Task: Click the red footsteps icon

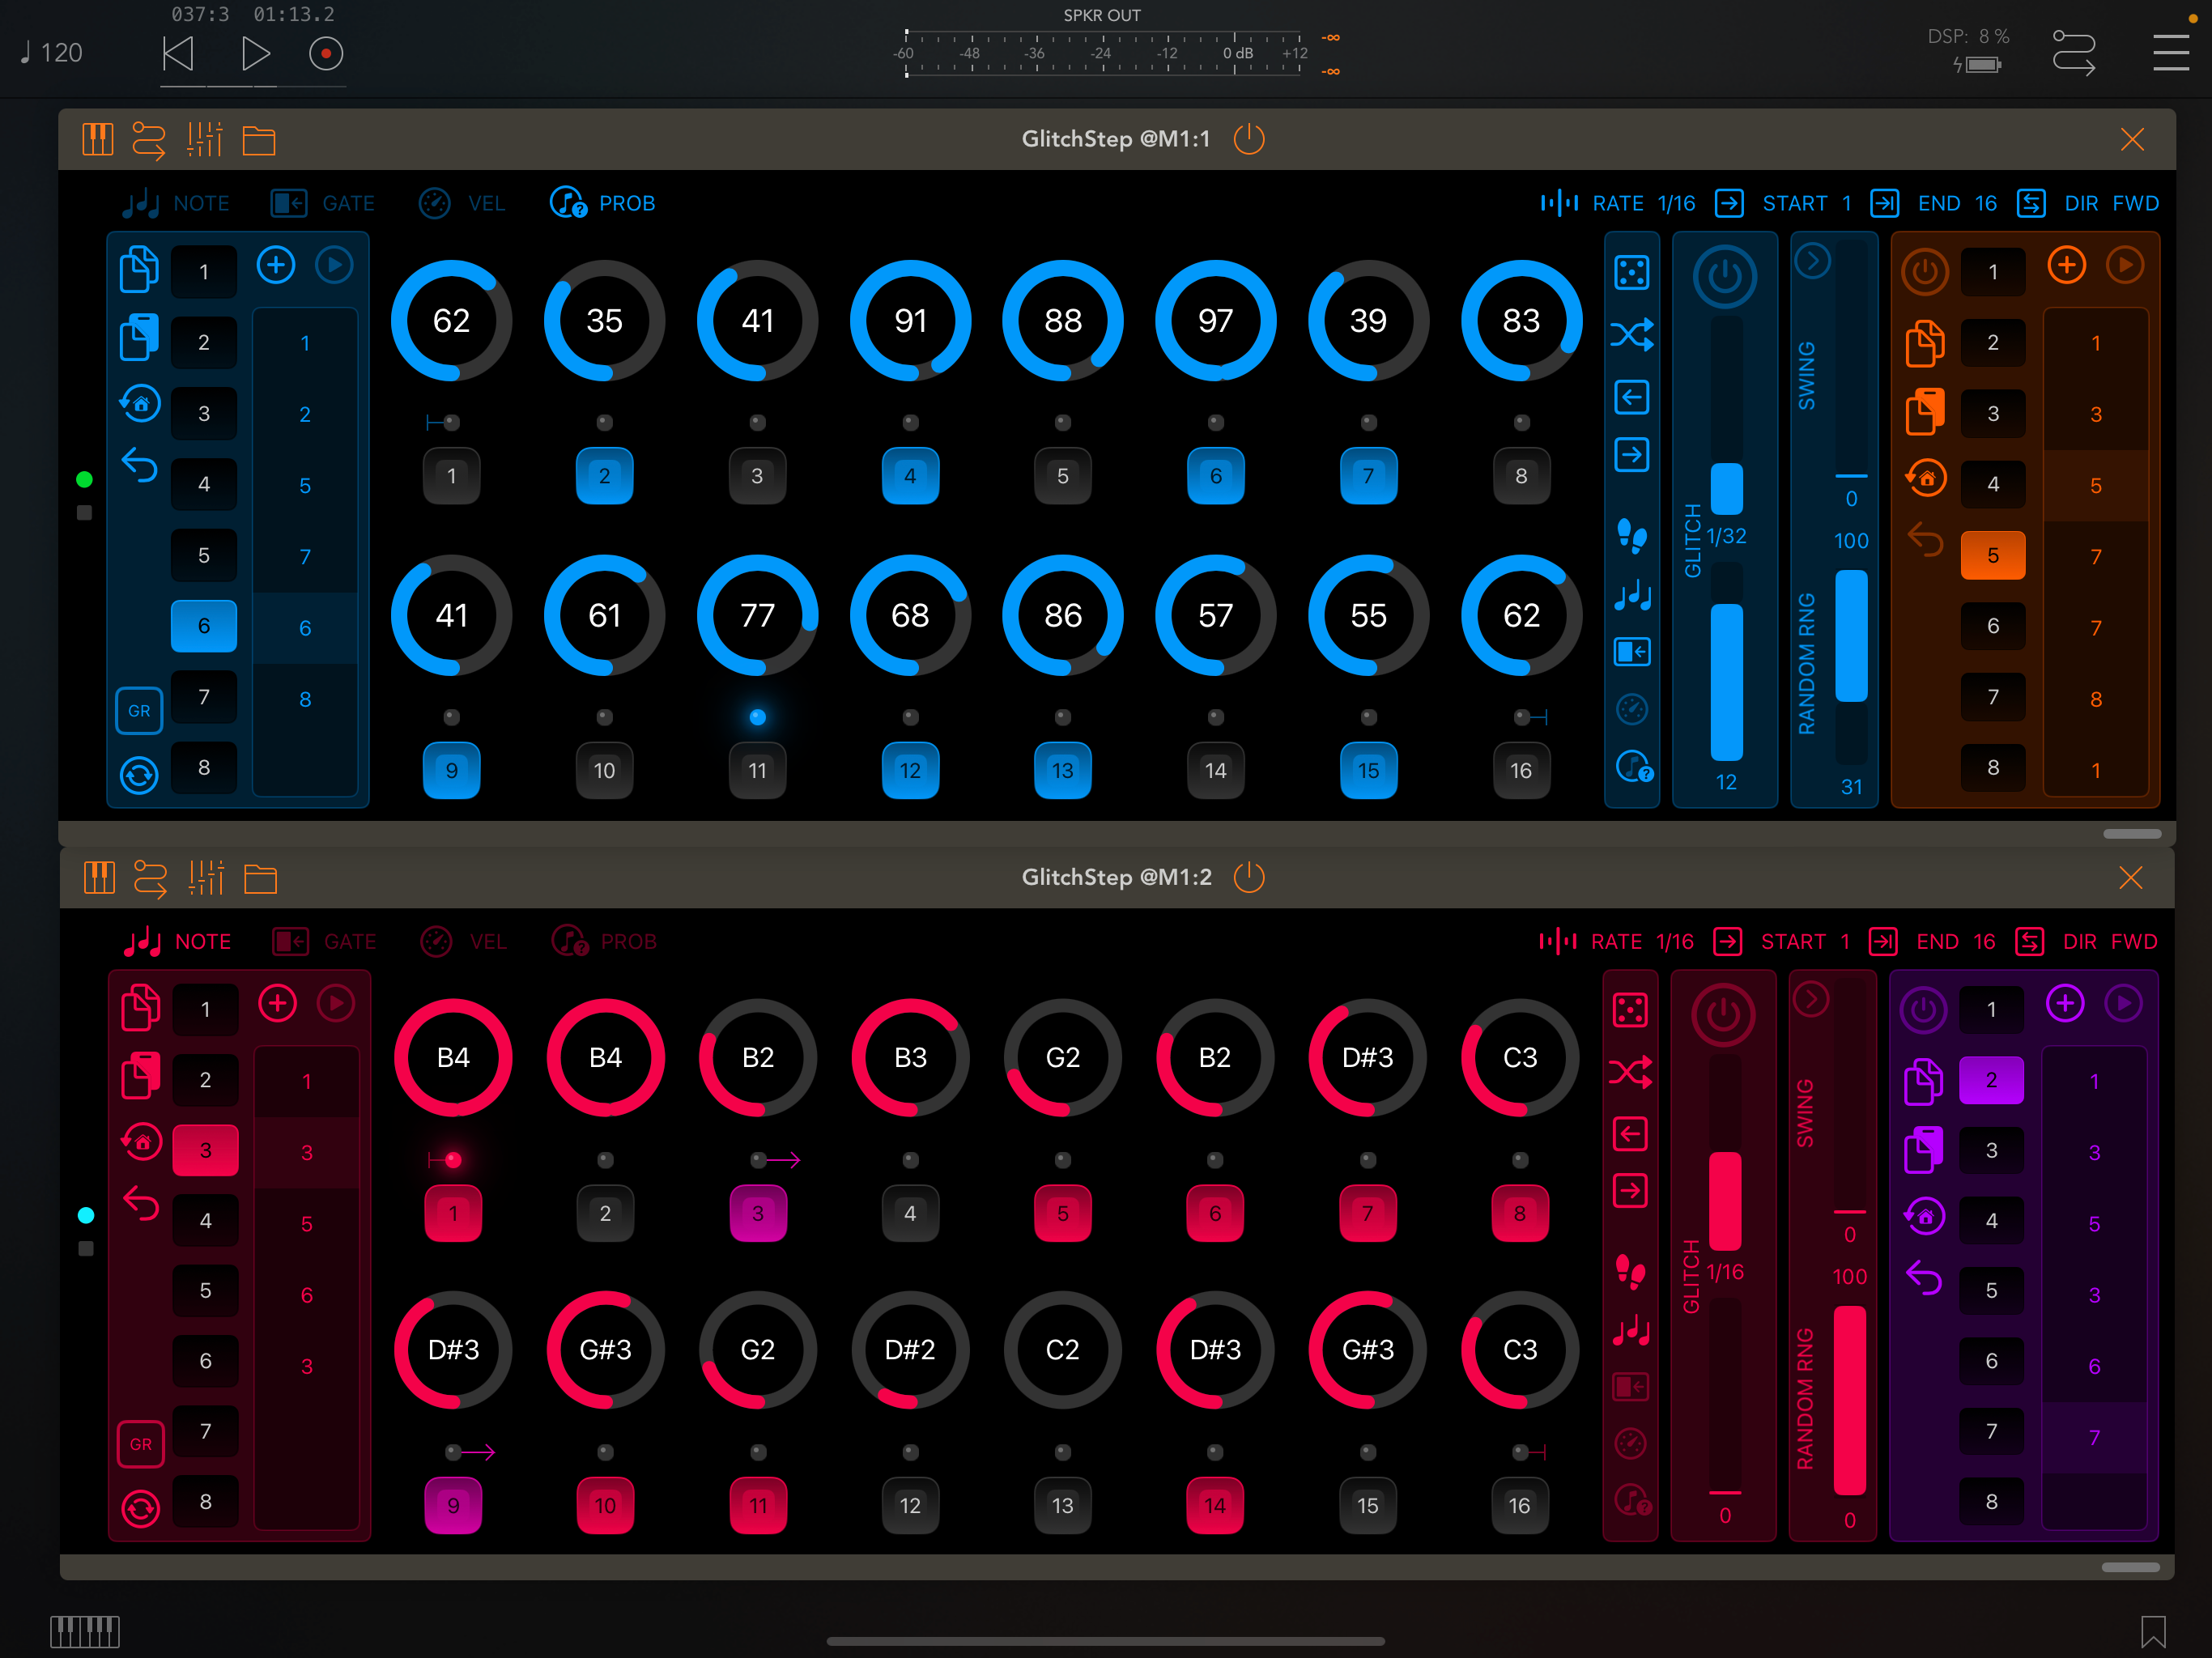Action: click(x=1630, y=1272)
